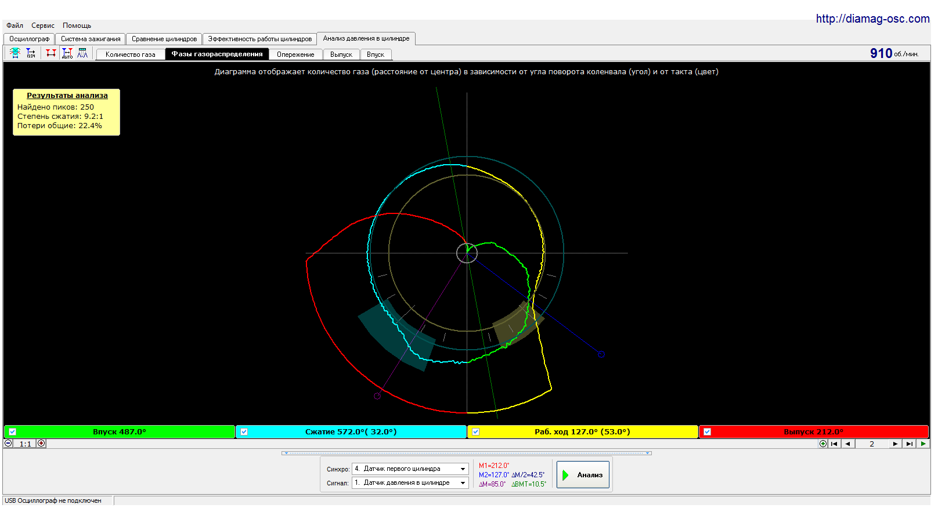Open the Выпуск subtab
938x508 pixels.
click(341, 55)
